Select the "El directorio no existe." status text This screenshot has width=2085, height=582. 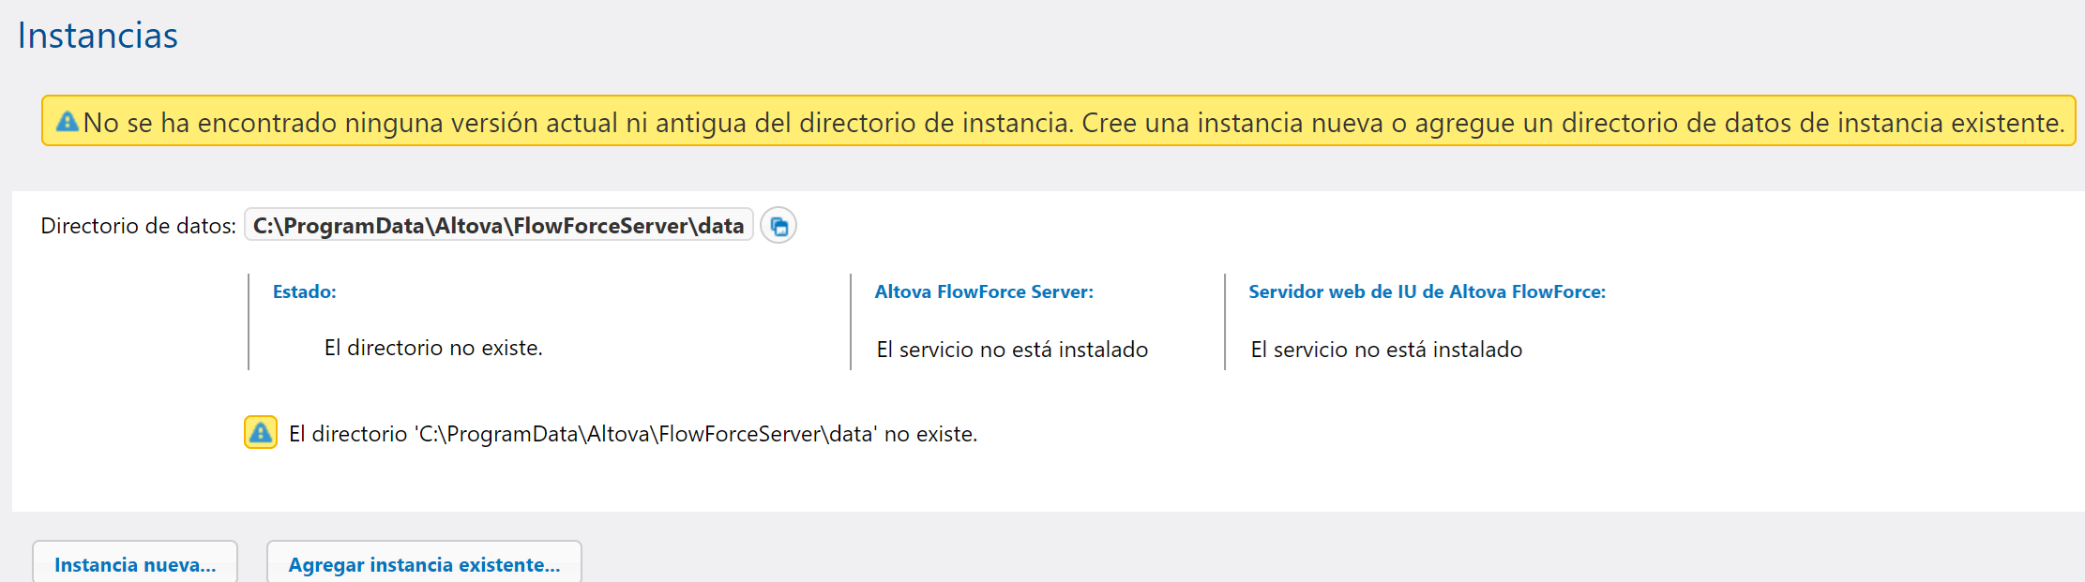(433, 348)
